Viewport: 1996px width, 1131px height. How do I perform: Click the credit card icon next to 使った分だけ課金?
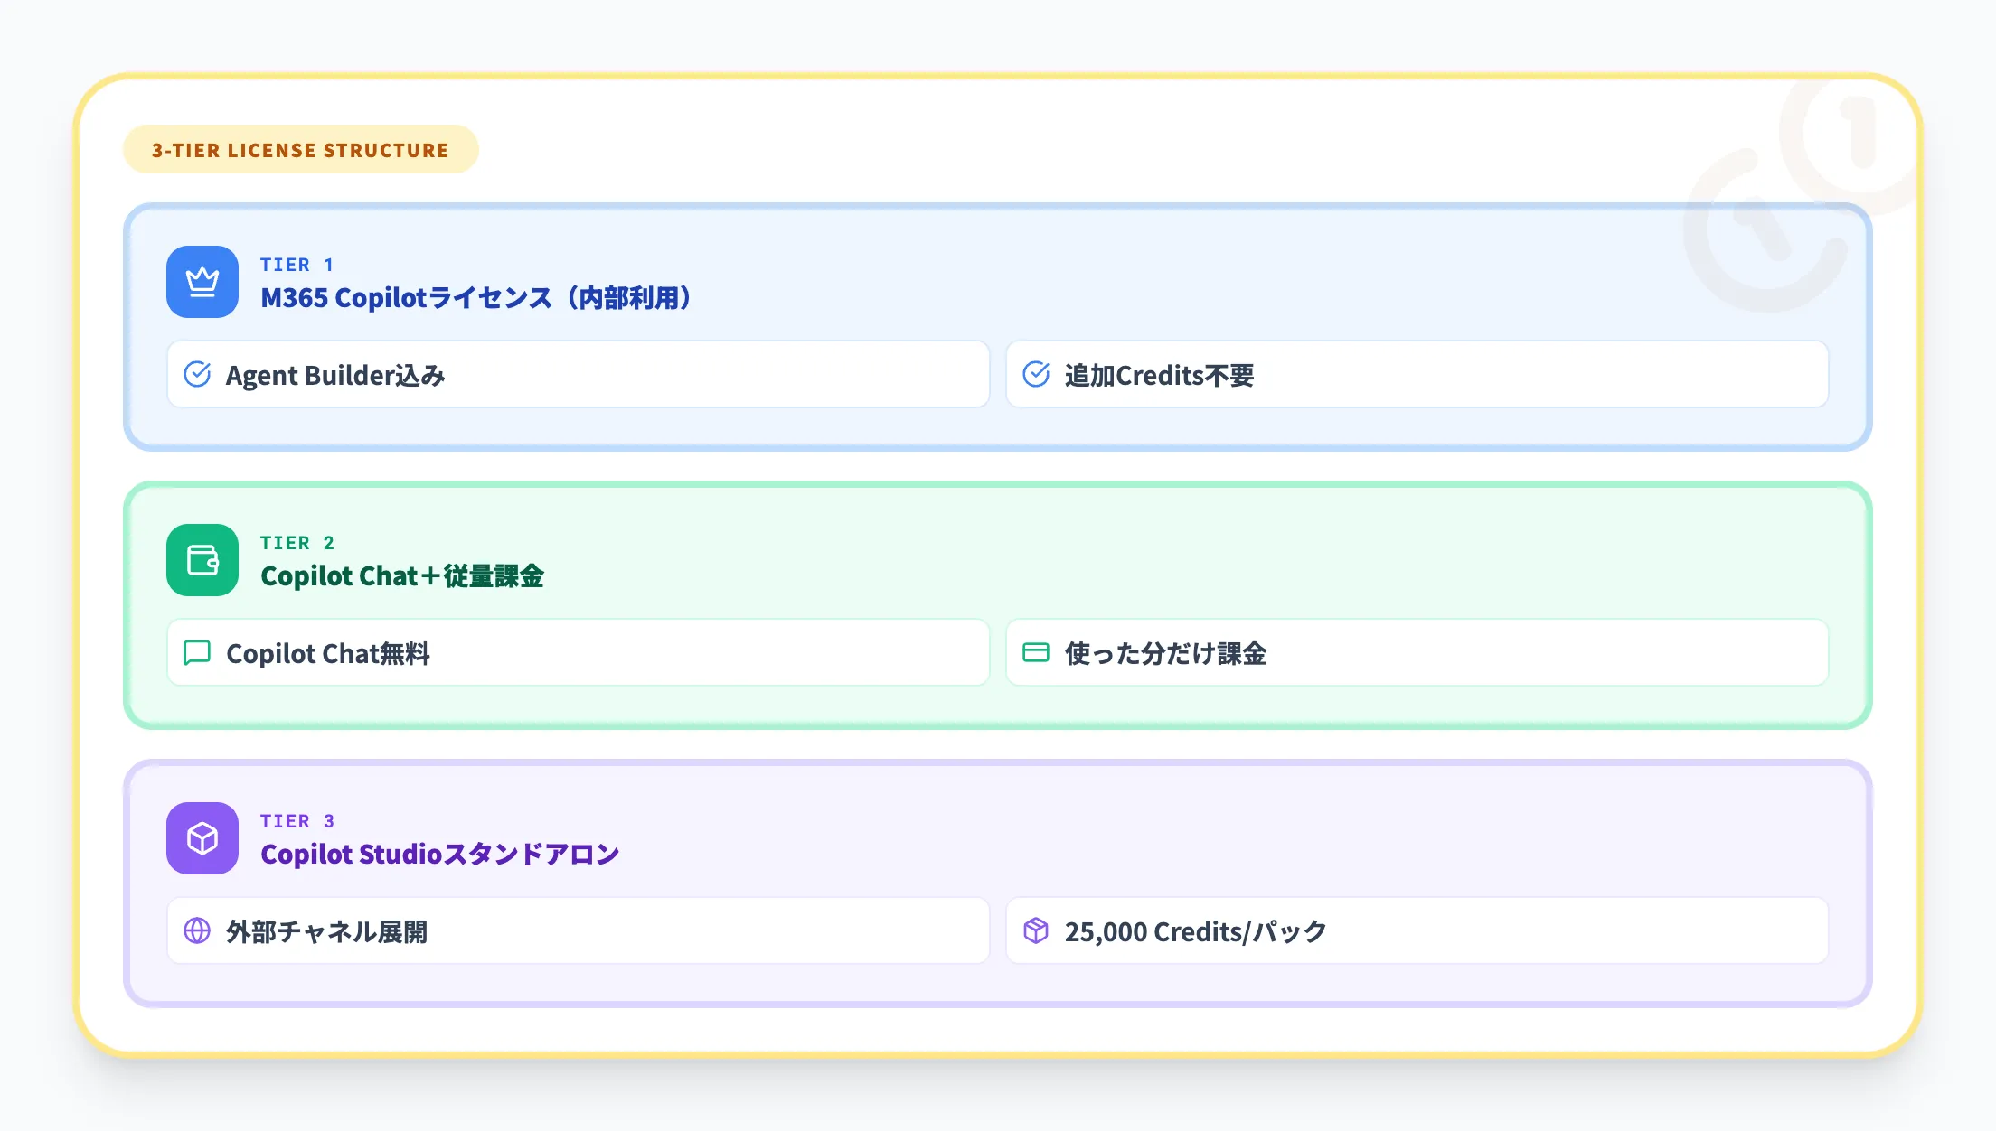pyautogui.click(x=1038, y=652)
